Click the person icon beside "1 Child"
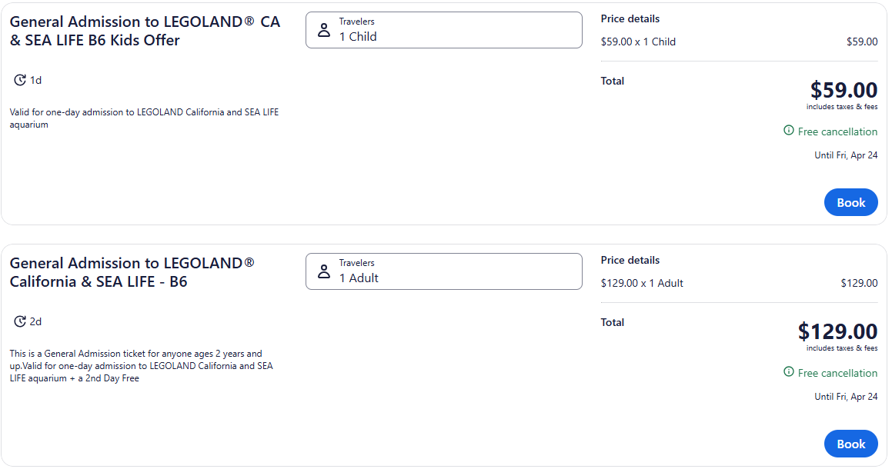 (x=324, y=31)
